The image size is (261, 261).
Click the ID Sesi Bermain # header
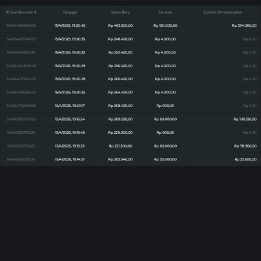(21, 12)
